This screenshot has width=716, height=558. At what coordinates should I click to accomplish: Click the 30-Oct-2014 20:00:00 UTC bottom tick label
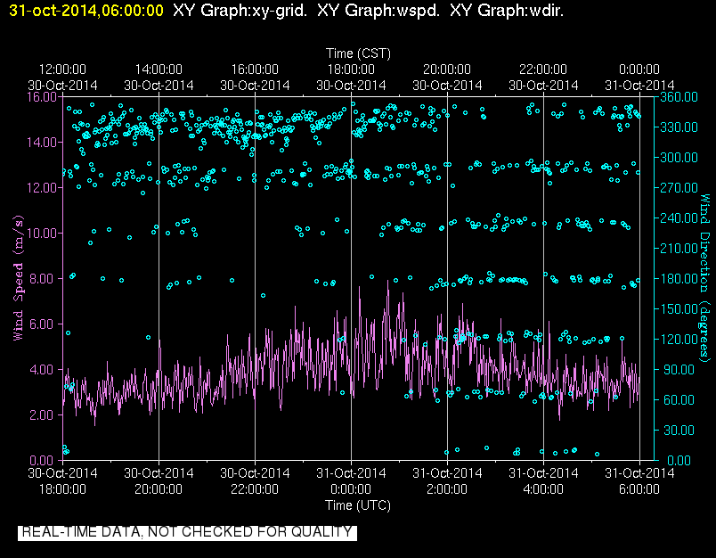click(x=159, y=481)
